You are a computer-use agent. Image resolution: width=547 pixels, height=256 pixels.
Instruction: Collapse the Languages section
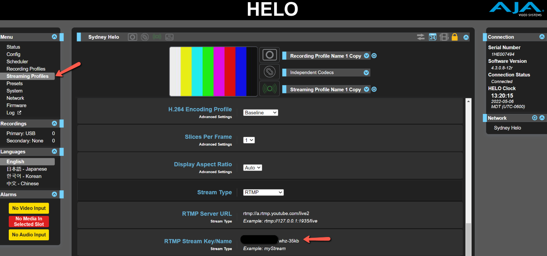(x=54, y=152)
